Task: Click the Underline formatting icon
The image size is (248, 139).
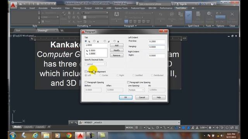Action: pyautogui.click(x=69, y=17)
